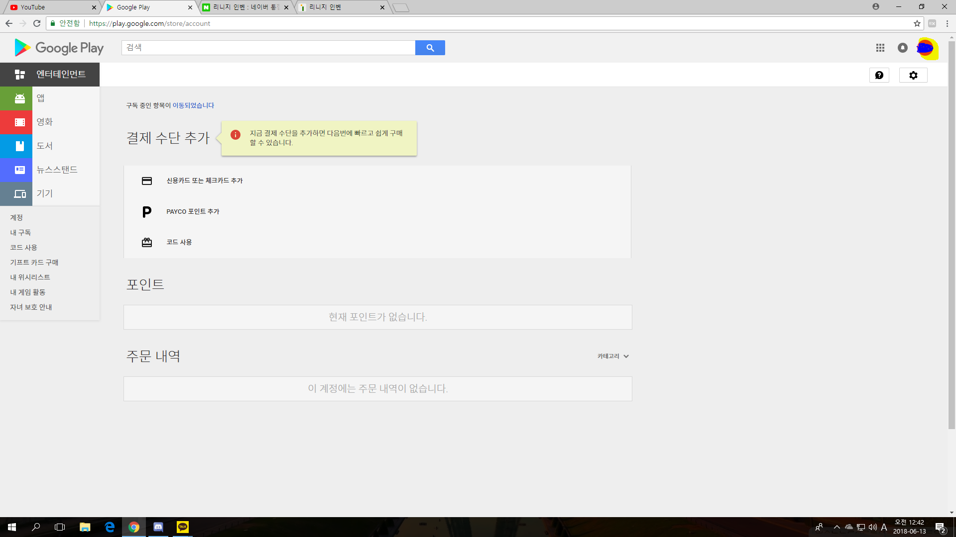Open the Google apps grid
Image resolution: width=956 pixels, height=537 pixels.
click(880, 48)
